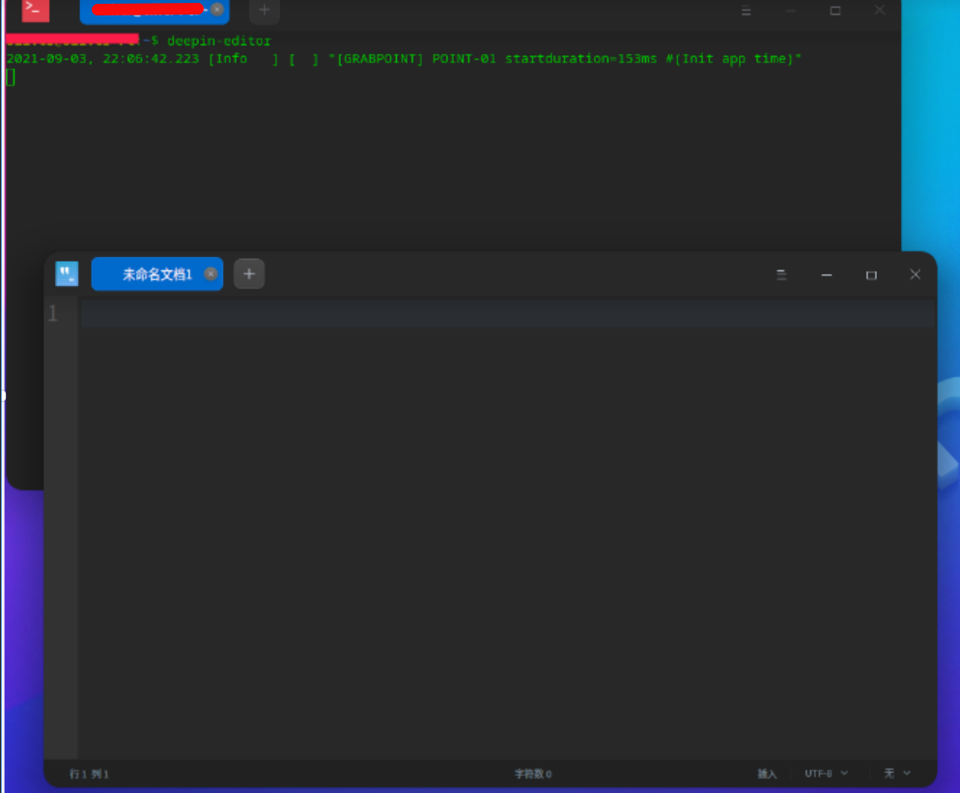Open the terminal hamburger menu
Image resolution: width=960 pixels, height=793 pixels.
[x=746, y=11]
